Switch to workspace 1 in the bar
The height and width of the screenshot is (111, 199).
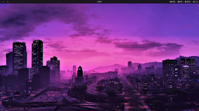(x=3, y=2)
